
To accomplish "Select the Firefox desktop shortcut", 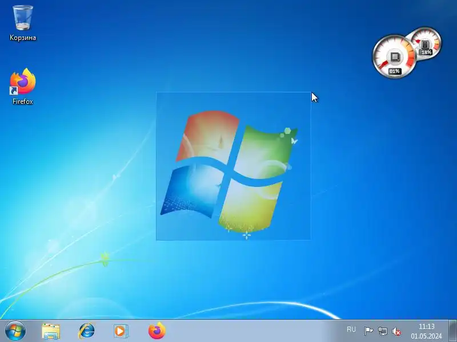I will coord(23,87).
